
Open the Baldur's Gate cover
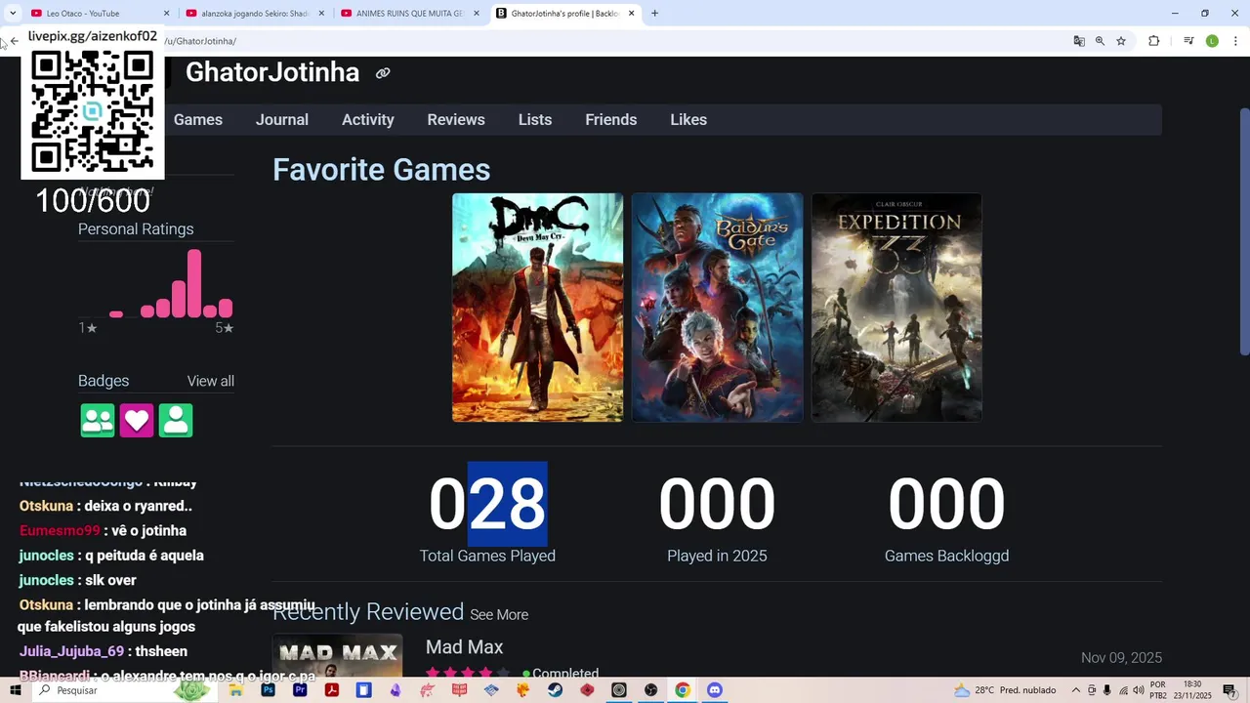717,308
